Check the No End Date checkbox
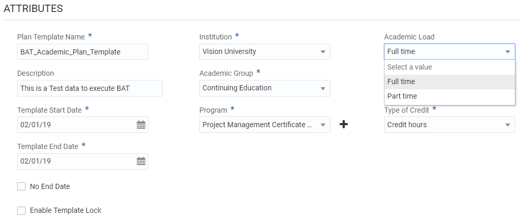This screenshot has height=217, width=521. coord(21,186)
